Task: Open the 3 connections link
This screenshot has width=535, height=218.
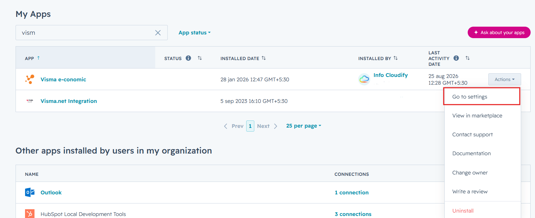Action: pos(353,214)
